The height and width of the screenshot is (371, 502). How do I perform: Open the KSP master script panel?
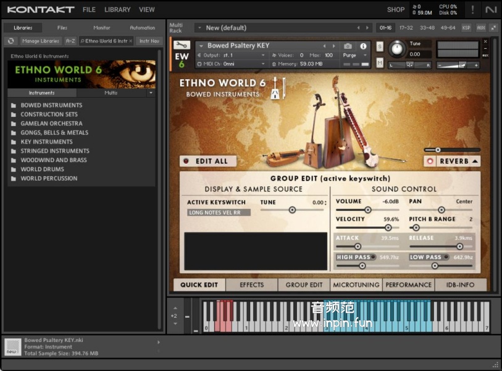pos(466,28)
